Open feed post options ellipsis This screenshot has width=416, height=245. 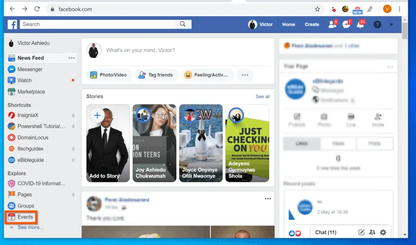pyautogui.click(x=268, y=199)
